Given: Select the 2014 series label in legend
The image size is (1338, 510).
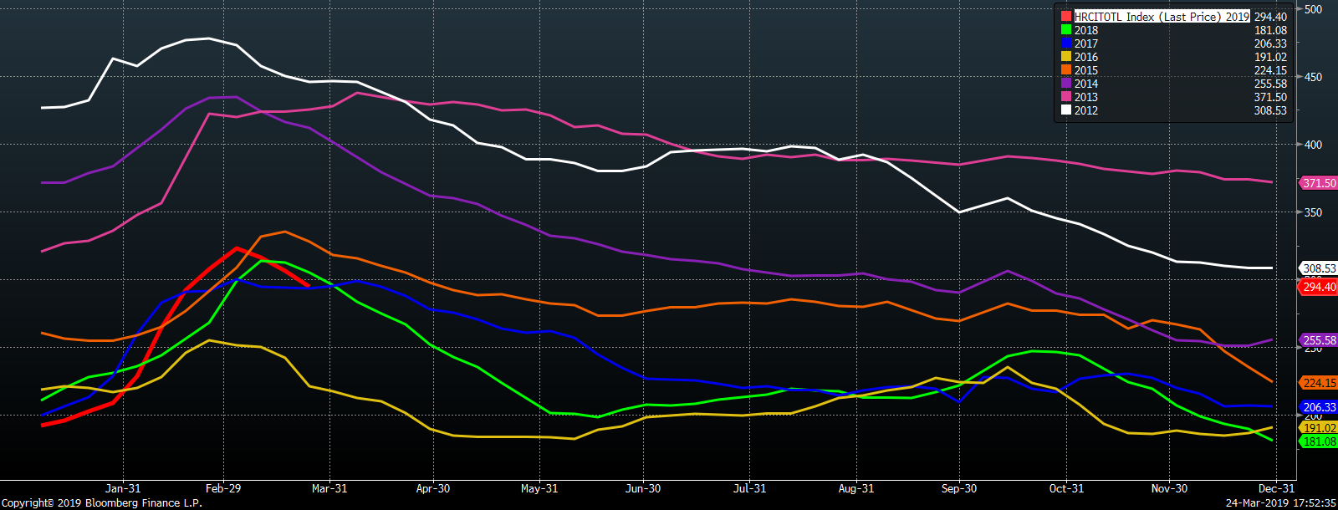Looking at the screenshot, I should (1085, 84).
